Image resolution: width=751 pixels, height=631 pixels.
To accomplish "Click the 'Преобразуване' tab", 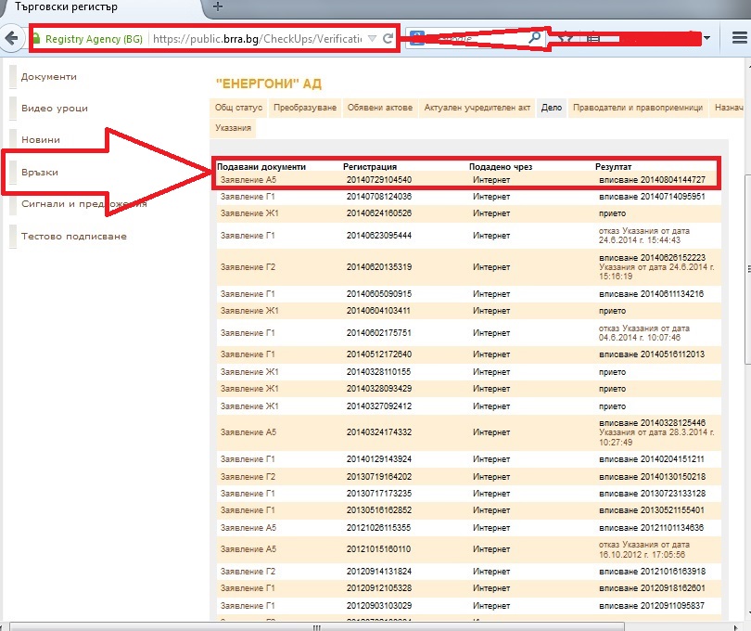I will coord(305,108).
